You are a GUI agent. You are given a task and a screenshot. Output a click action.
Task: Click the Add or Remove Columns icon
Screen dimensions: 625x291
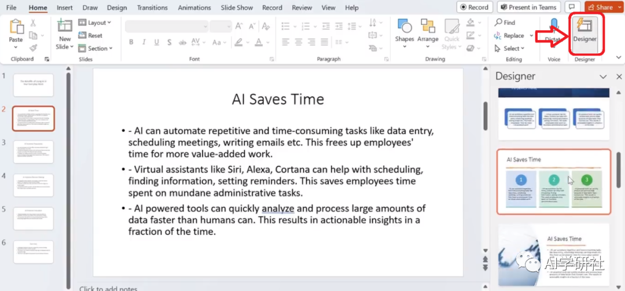(x=339, y=42)
